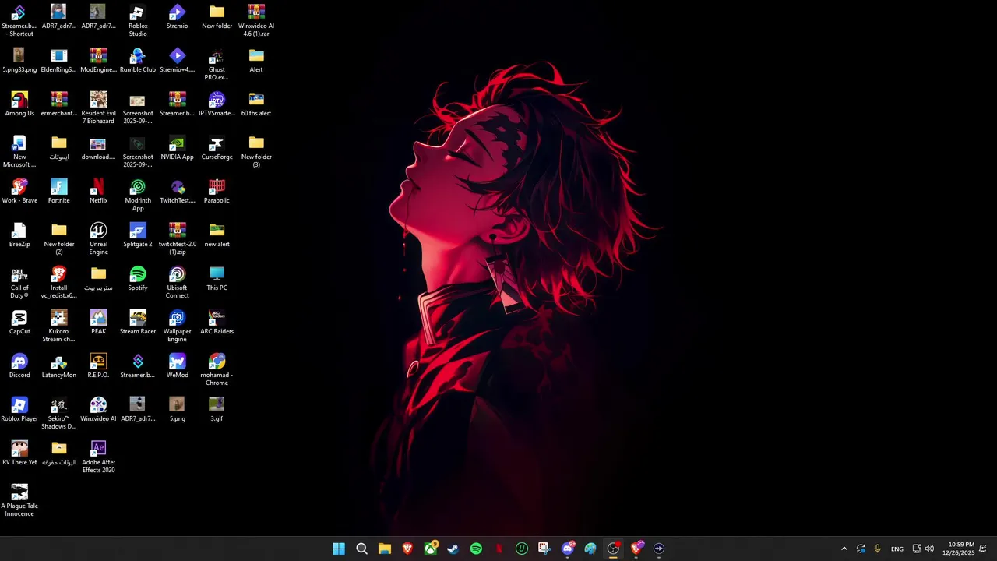The image size is (997, 561).
Task: Open the 60 fbs alert folder
Action: [256, 104]
